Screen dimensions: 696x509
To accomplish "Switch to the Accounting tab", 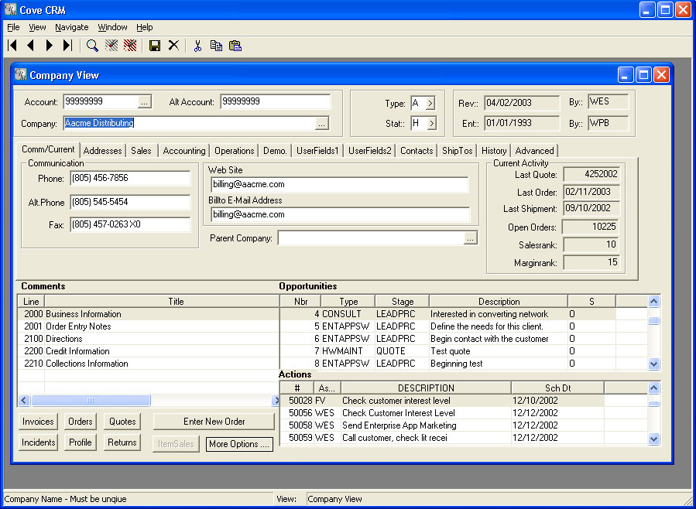I will [184, 151].
